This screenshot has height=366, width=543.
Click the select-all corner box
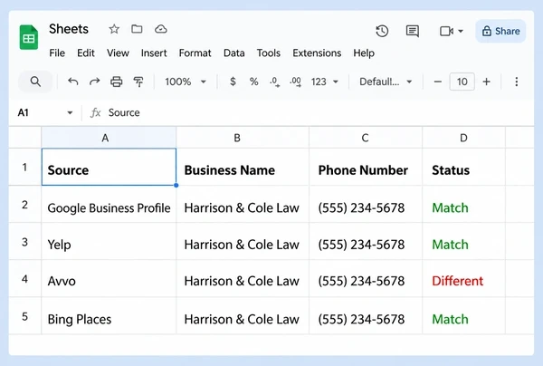point(25,138)
